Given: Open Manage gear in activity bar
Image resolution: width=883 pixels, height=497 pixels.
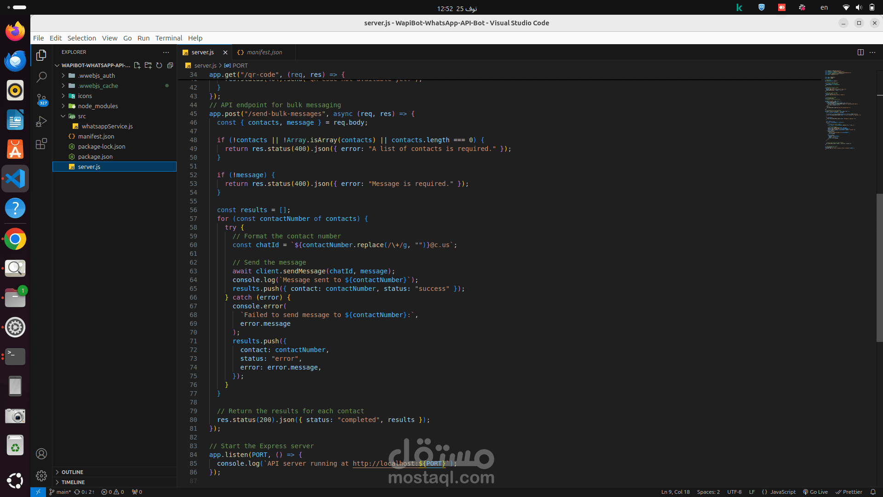Looking at the screenshot, I should pos(41,475).
